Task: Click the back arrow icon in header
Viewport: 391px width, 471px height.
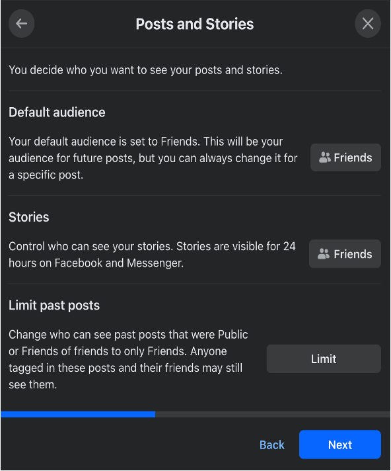Action: pos(21,23)
